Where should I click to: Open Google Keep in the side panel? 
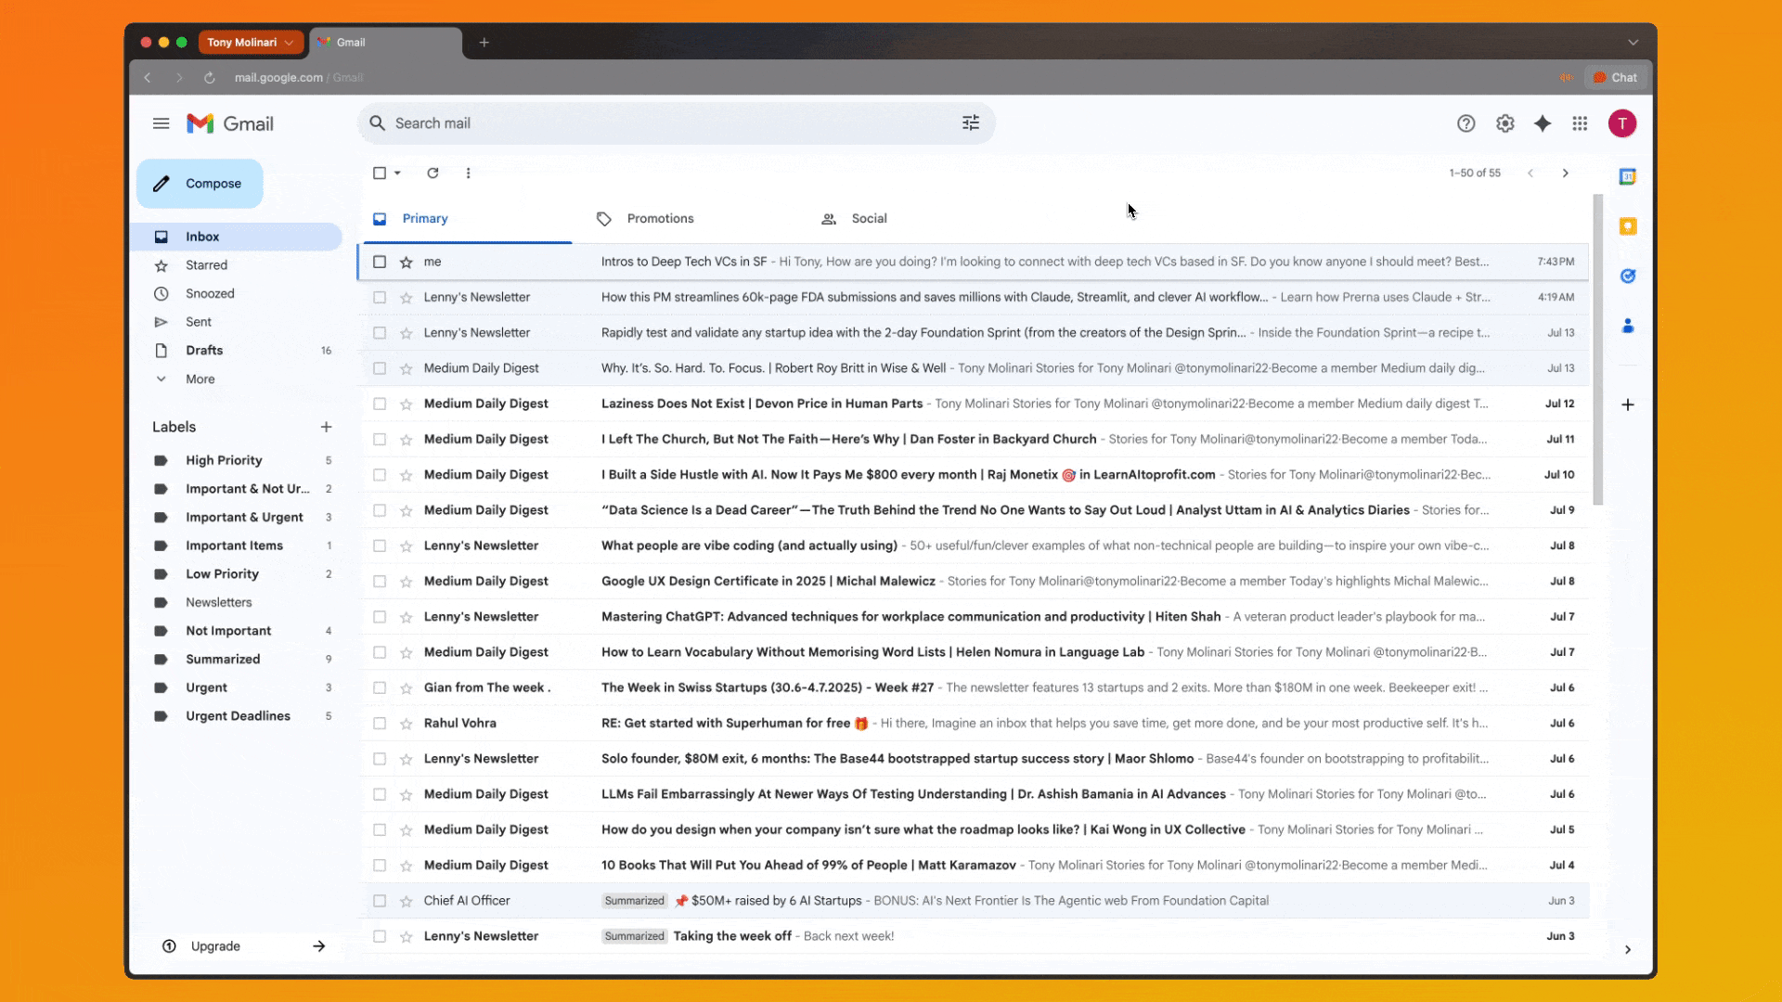click(x=1629, y=225)
